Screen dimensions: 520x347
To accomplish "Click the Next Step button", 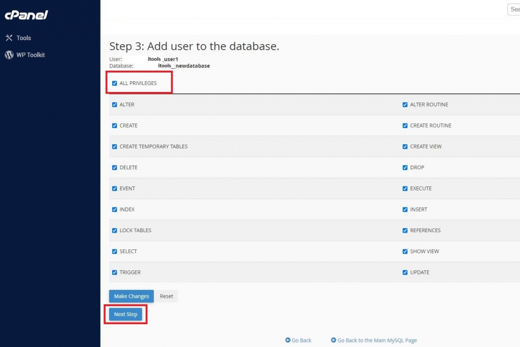I will [126, 314].
